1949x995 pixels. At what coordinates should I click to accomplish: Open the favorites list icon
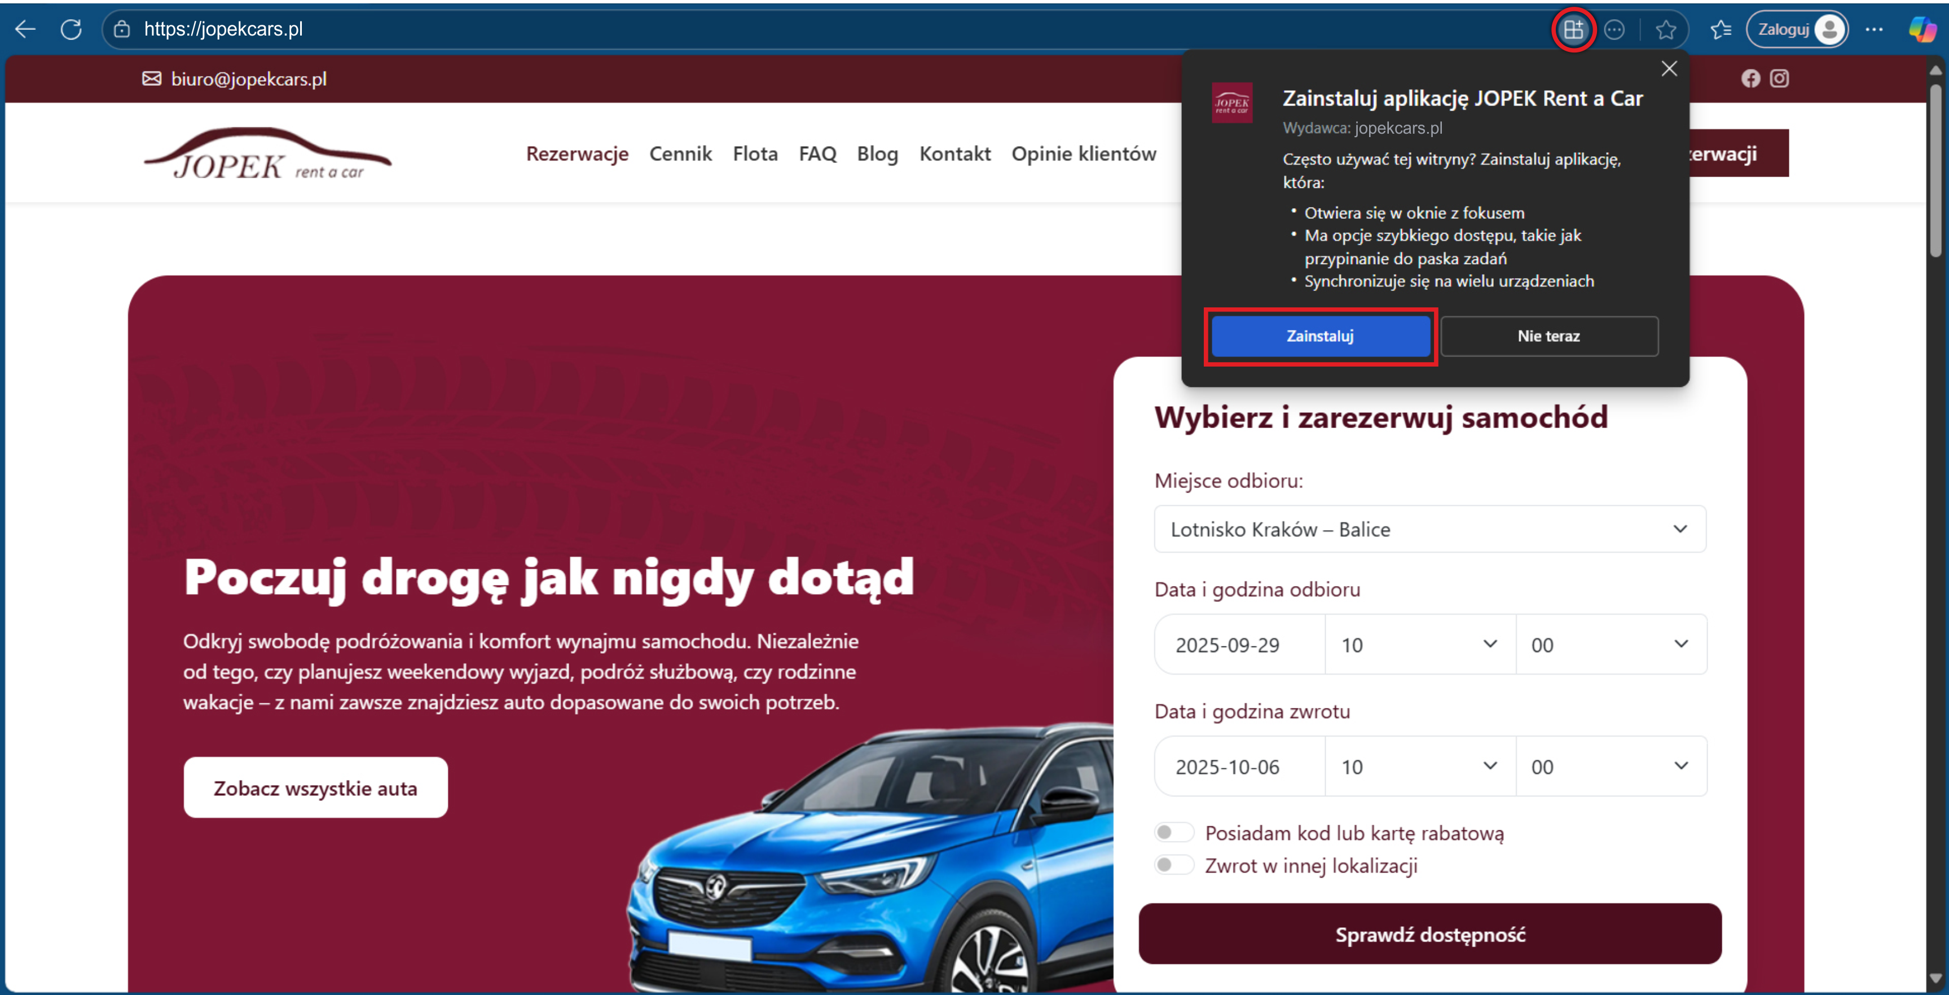1721,30
